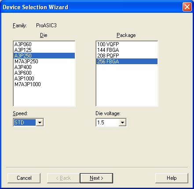Select die A3P125
The height and width of the screenshot is (189, 194).
click(44, 50)
